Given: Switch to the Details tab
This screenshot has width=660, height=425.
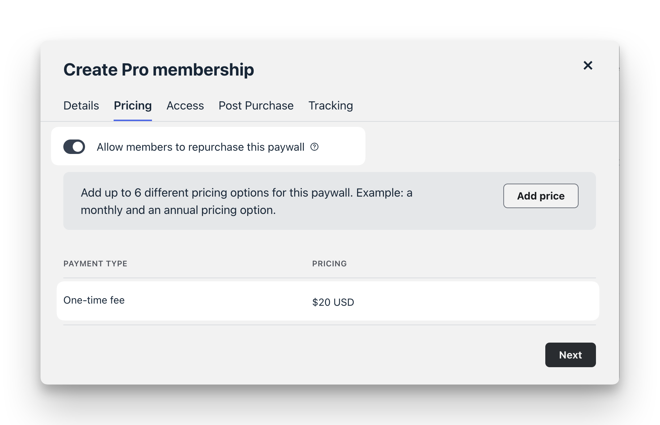Looking at the screenshot, I should pos(81,106).
